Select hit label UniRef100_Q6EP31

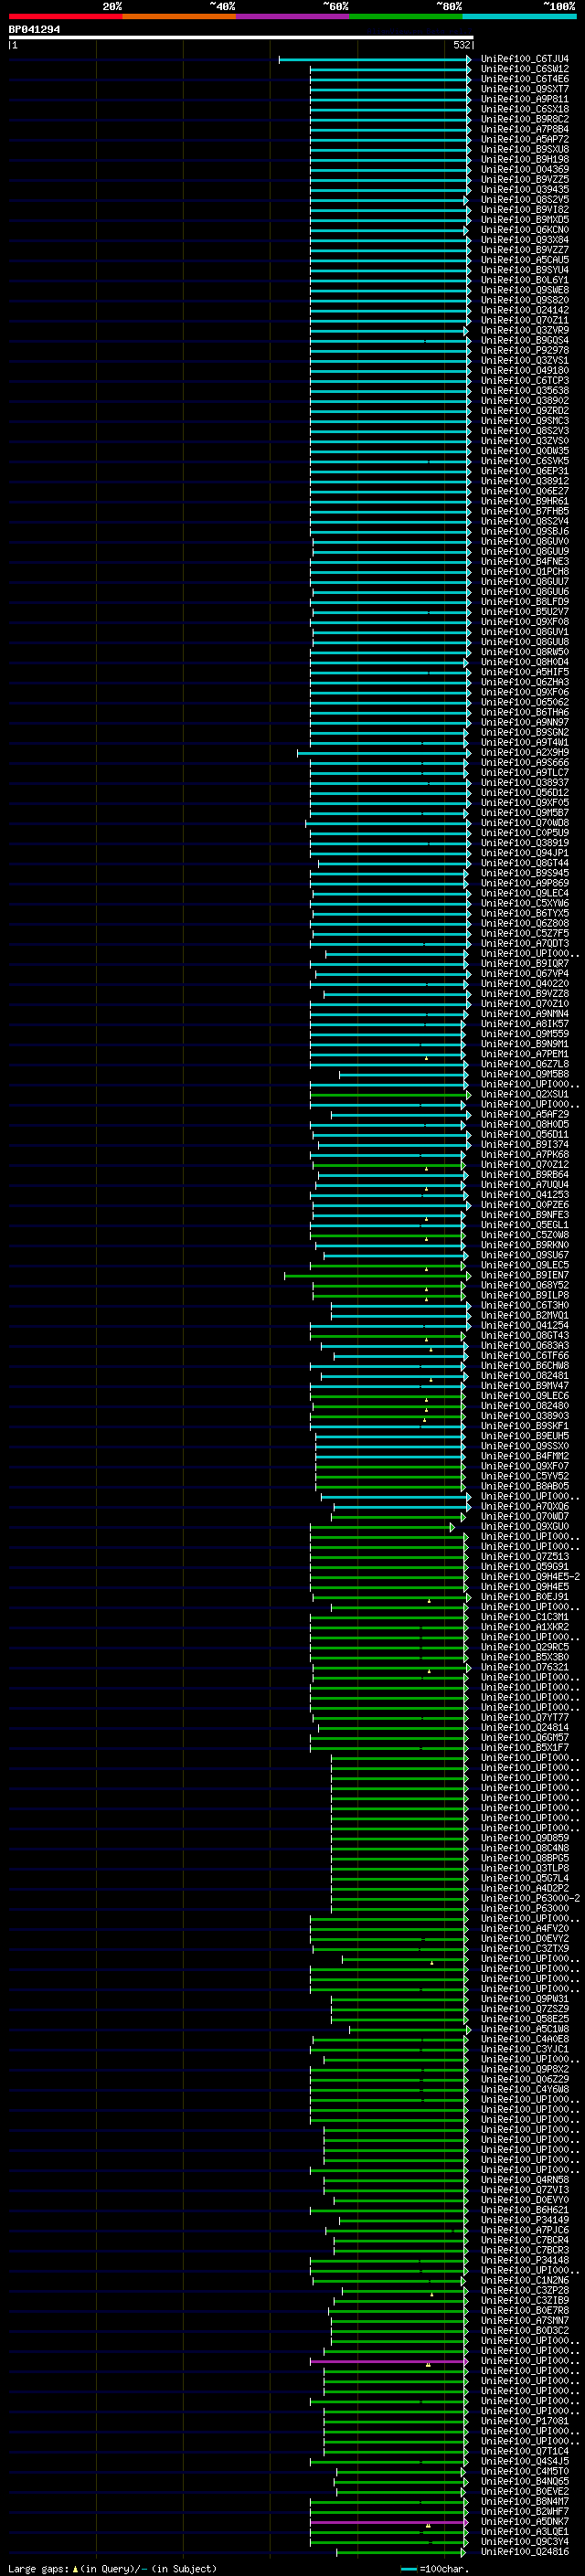(524, 471)
